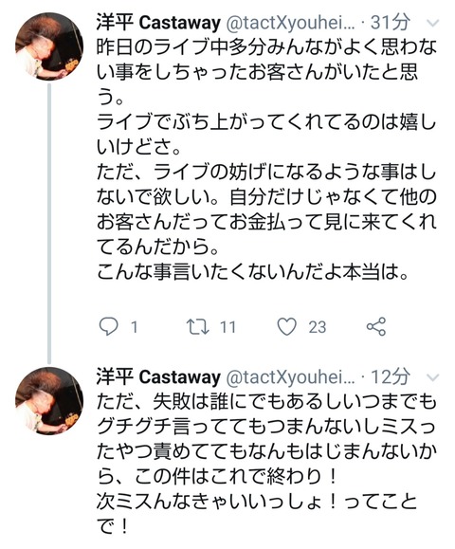
Task: Open 洋平 Castaway profile from the second tweet name
Action: pos(158,377)
